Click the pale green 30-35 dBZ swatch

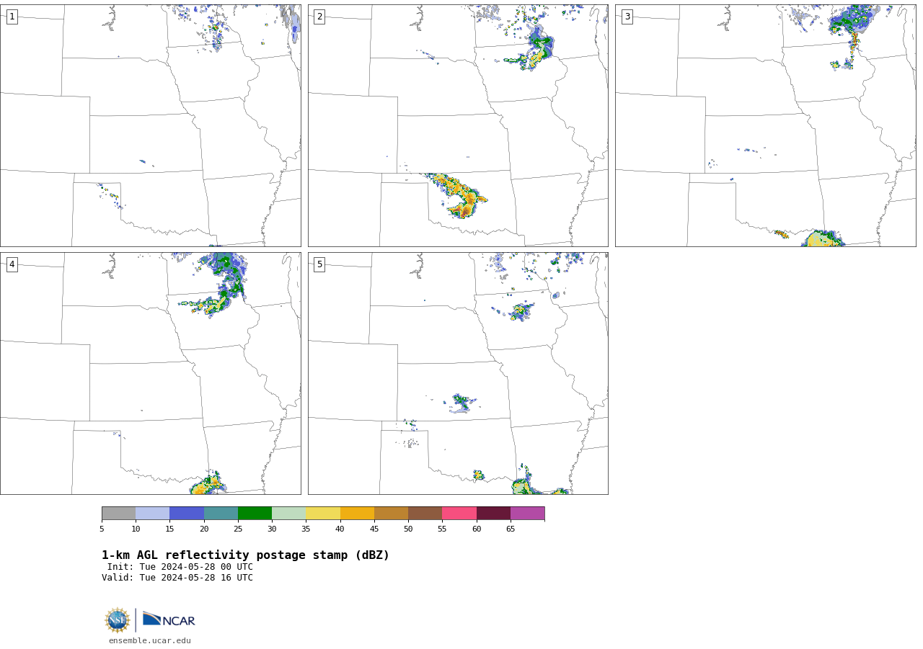[x=289, y=514]
